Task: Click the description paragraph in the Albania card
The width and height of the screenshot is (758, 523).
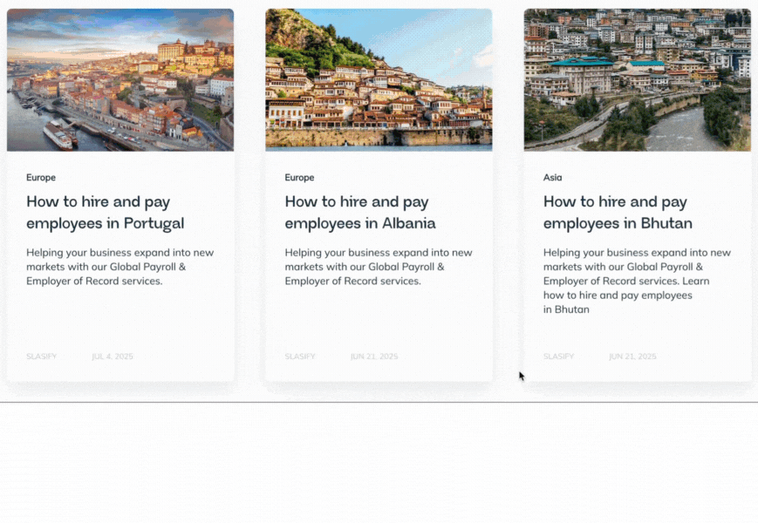Action: (x=378, y=267)
